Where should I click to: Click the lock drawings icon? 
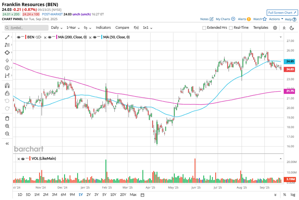tap(7, 93)
